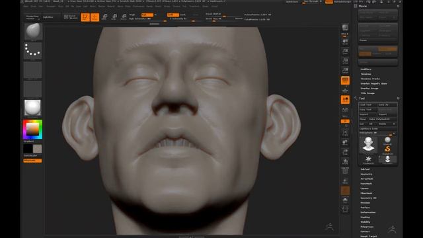
Task: Click the LightBox button
Action: pos(48,17)
